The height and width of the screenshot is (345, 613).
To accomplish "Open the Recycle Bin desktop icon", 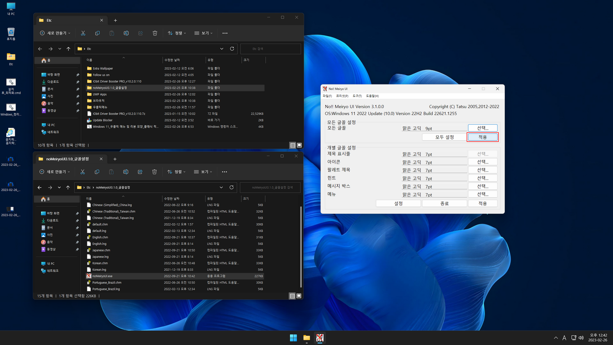I will (11, 34).
